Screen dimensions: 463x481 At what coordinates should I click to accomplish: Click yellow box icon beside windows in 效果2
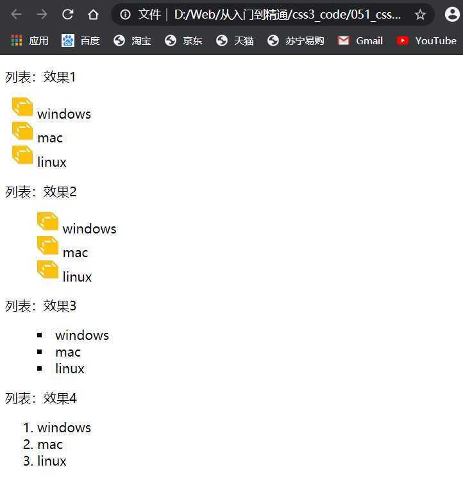click(47, 221)
